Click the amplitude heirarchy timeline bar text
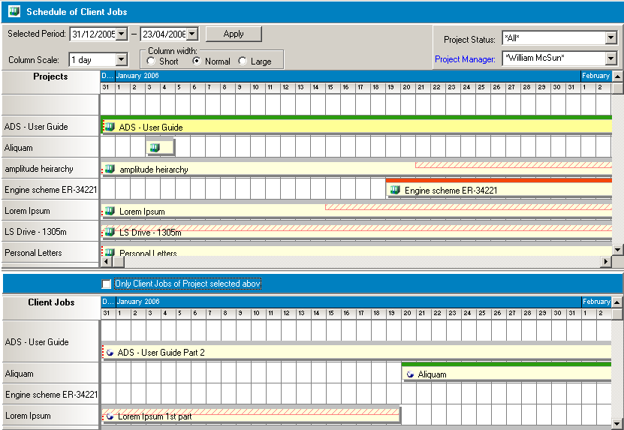The width and height of the screenshot is (624, 430). point(154,170)
